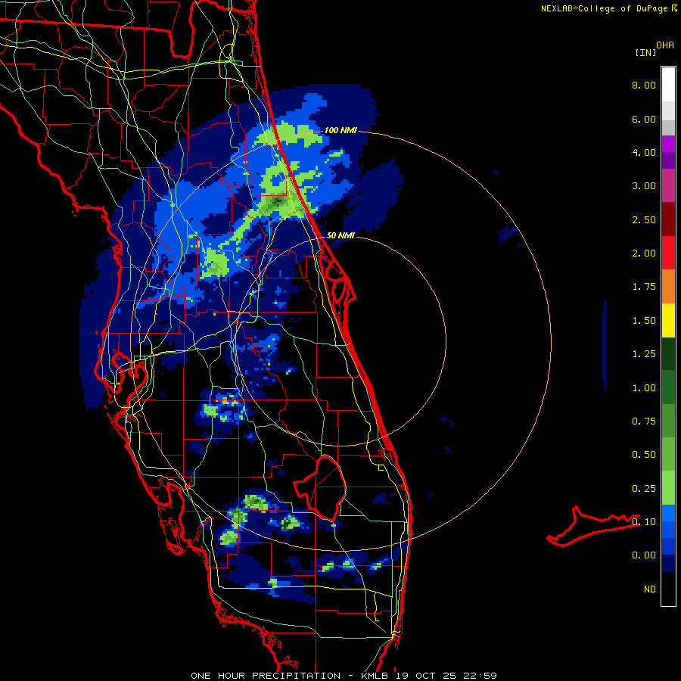Viewport: 681px width, 681px height.
Task: Click the 0.00 legend value
Action: (643, 555)
